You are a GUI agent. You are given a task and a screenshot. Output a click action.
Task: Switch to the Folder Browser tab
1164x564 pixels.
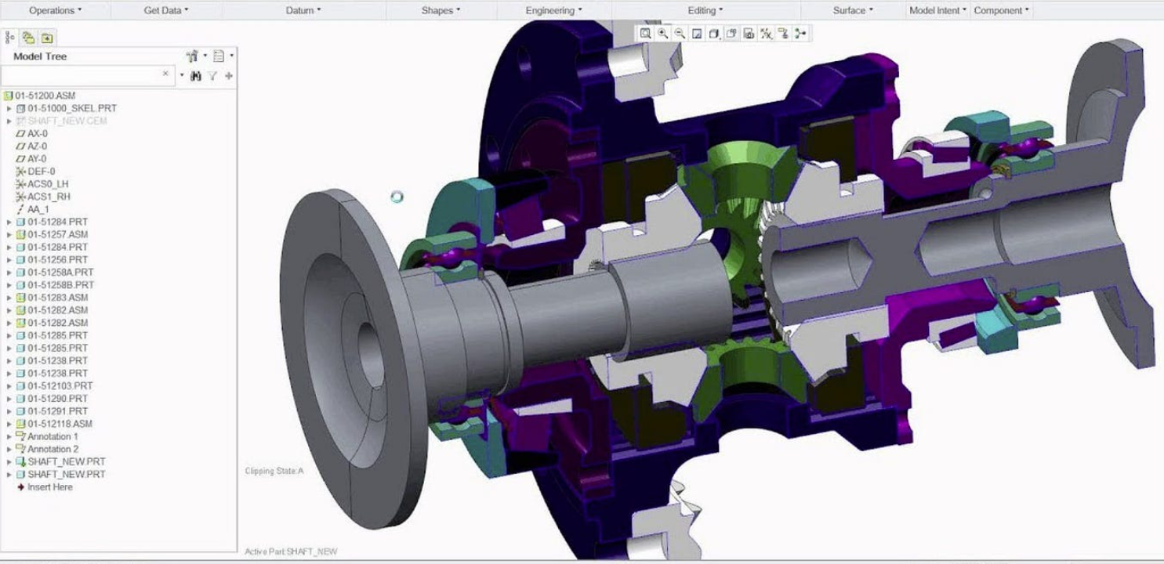[x=28, y=38]
